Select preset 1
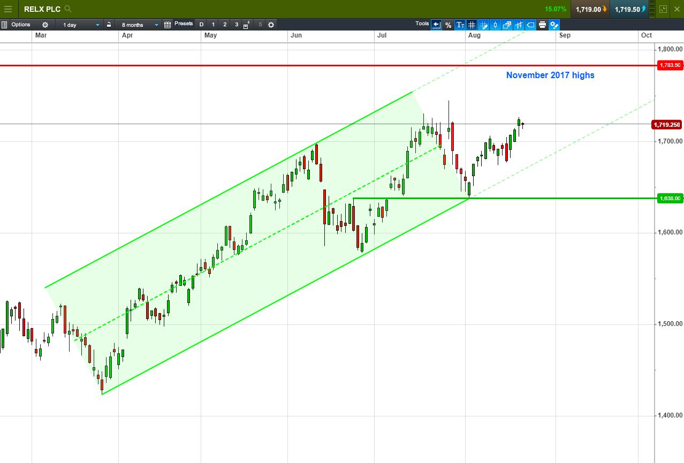The image size is (684, 463). click(213, 25)
